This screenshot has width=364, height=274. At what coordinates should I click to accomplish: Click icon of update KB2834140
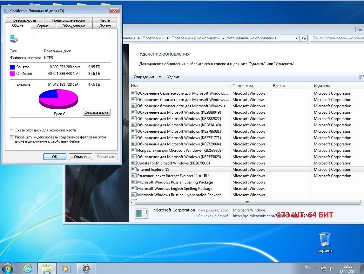coord(134,125)
